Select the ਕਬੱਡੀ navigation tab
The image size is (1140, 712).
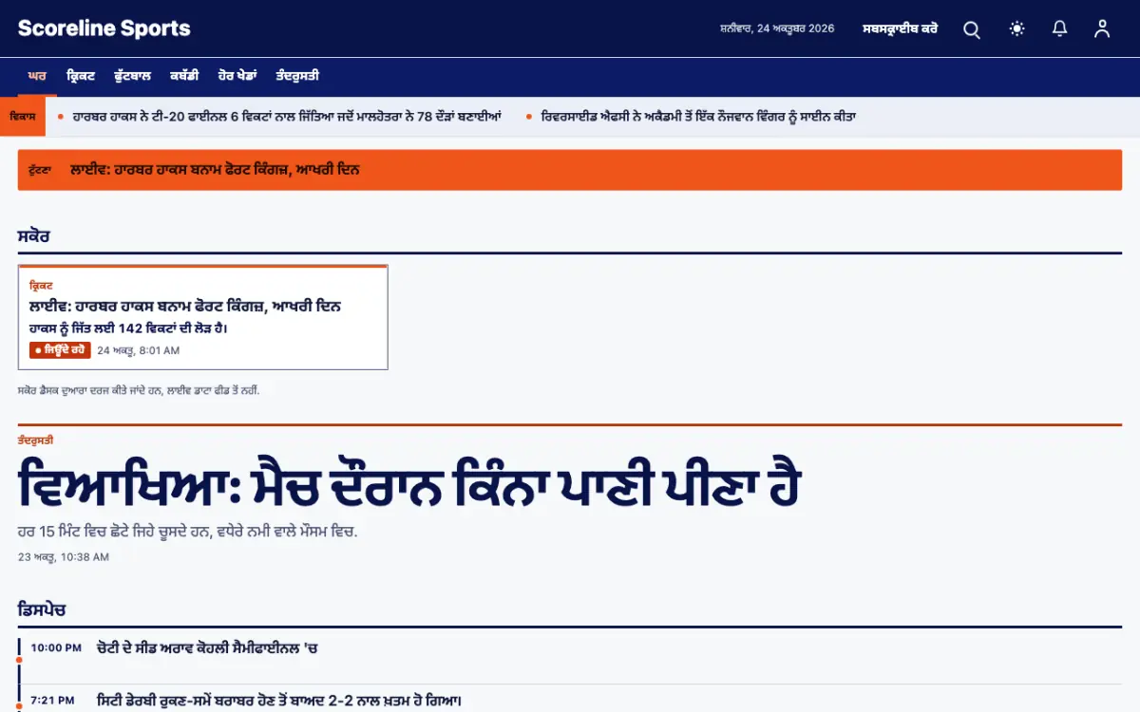click(184, 76)
